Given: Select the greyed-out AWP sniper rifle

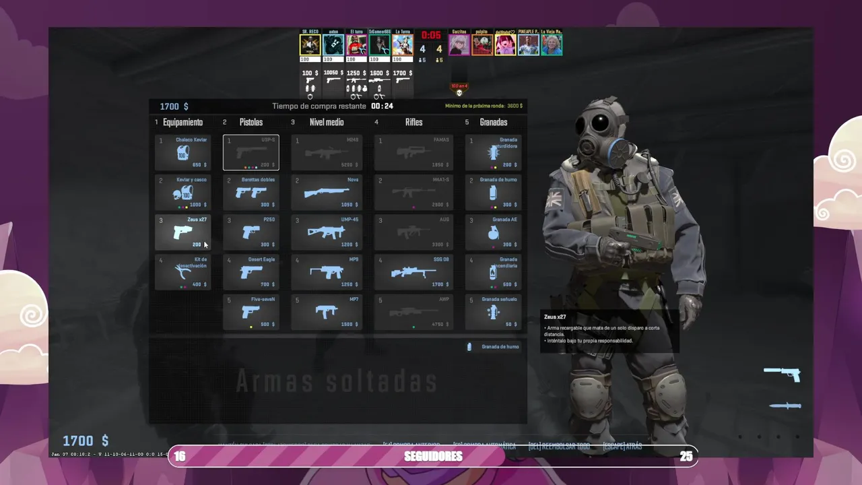Looking at the screenshot, I should click(413, 312).
